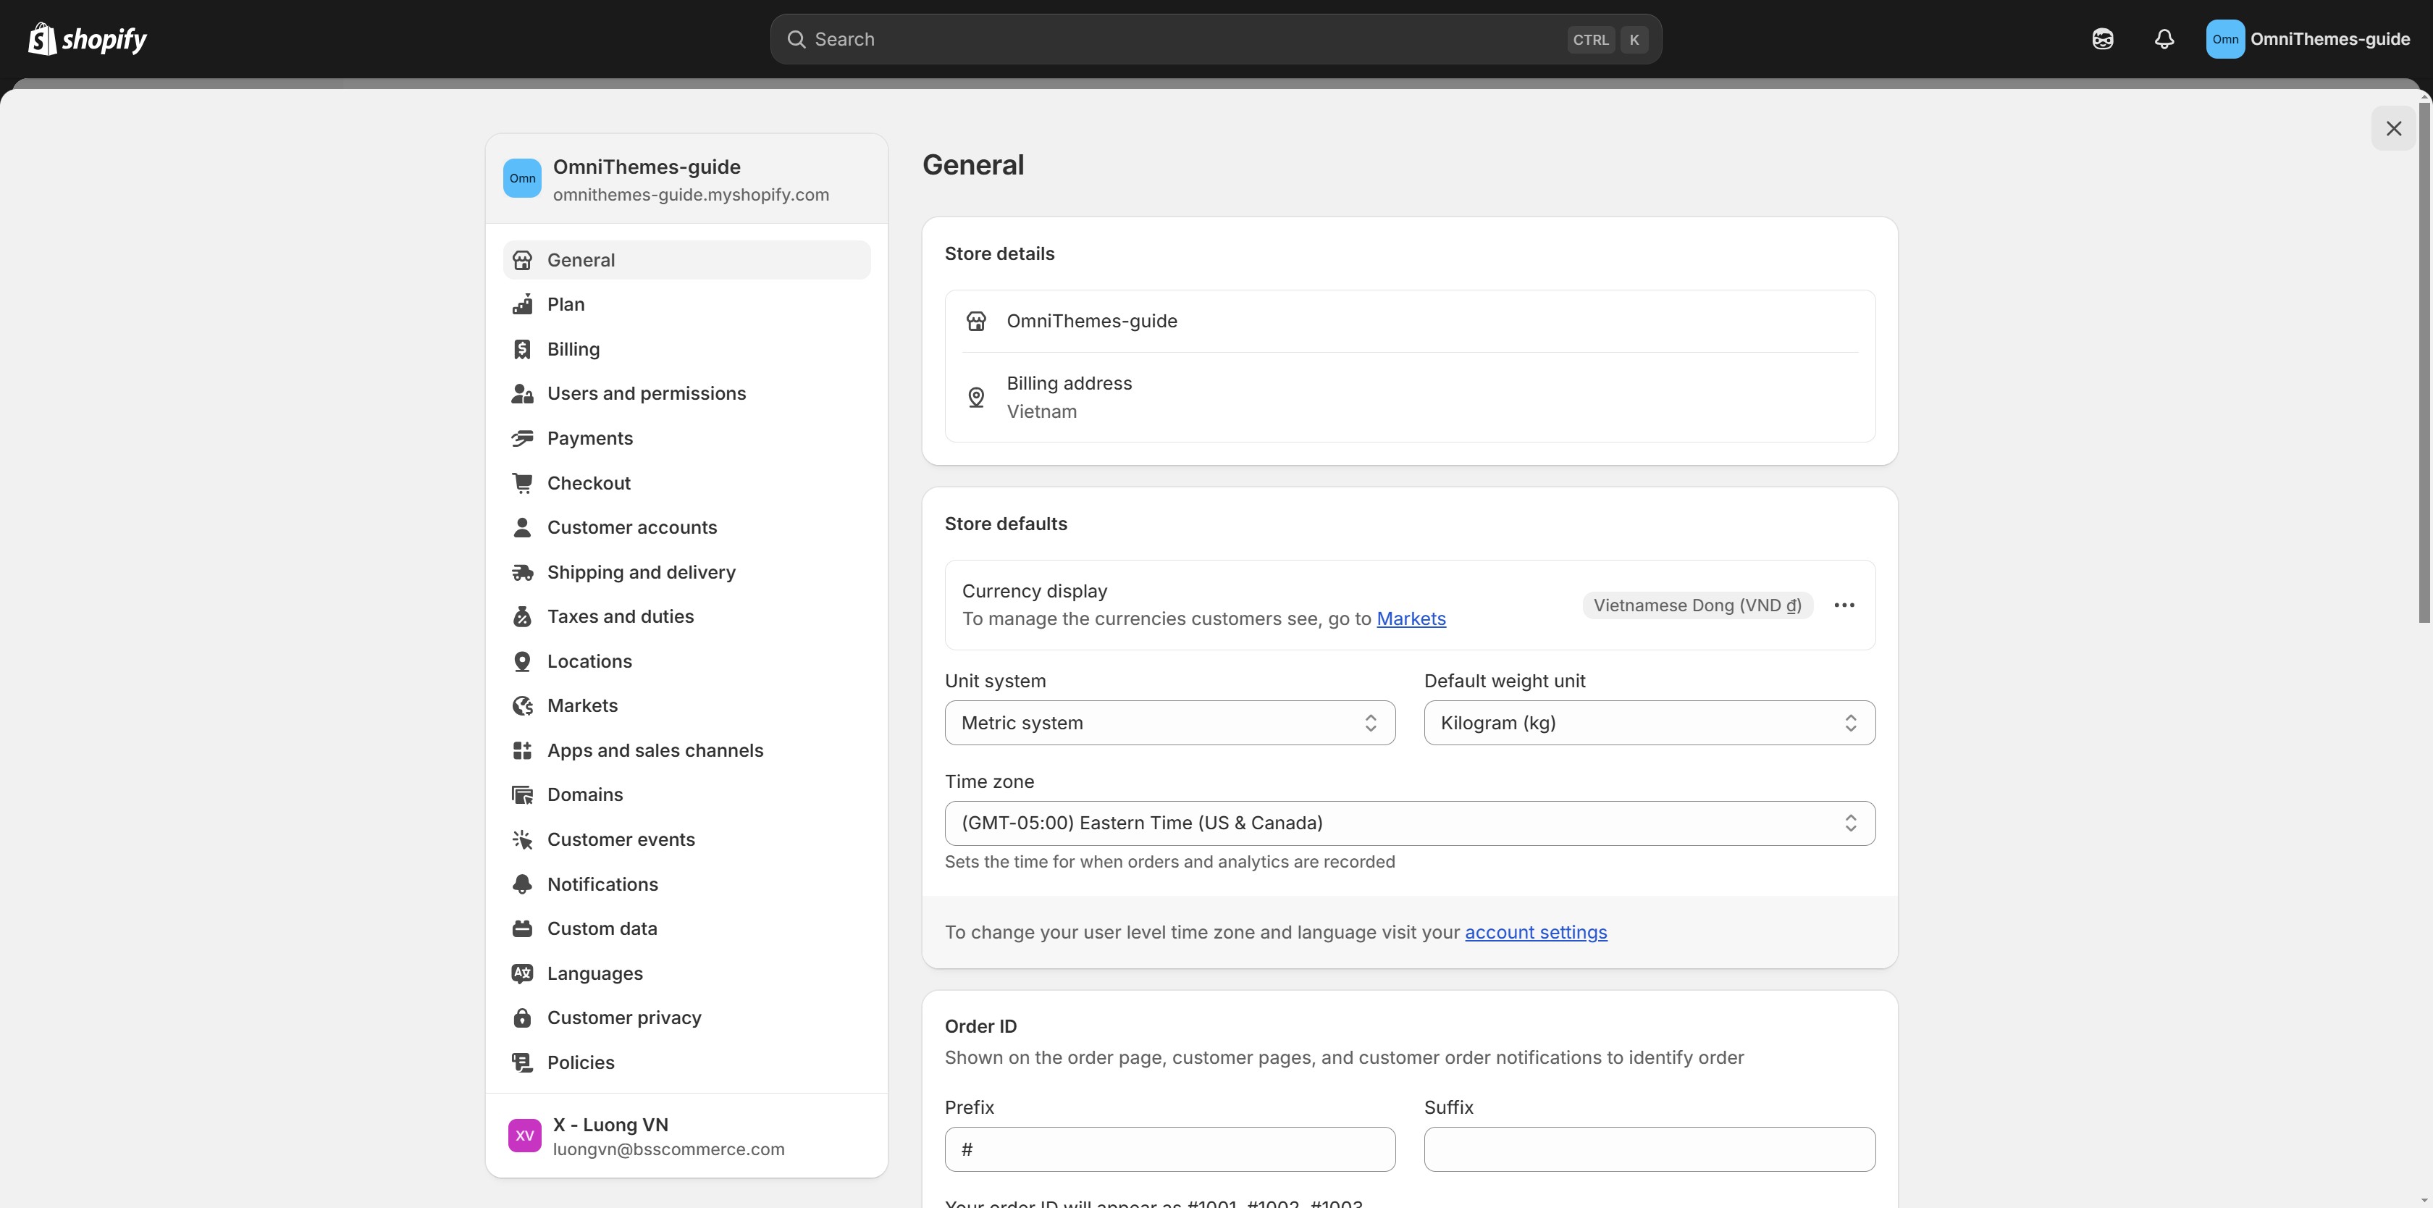Click the Languages icon
Image resolution: width=2433 pixels, height=1208 pixels.
point(522,974)
